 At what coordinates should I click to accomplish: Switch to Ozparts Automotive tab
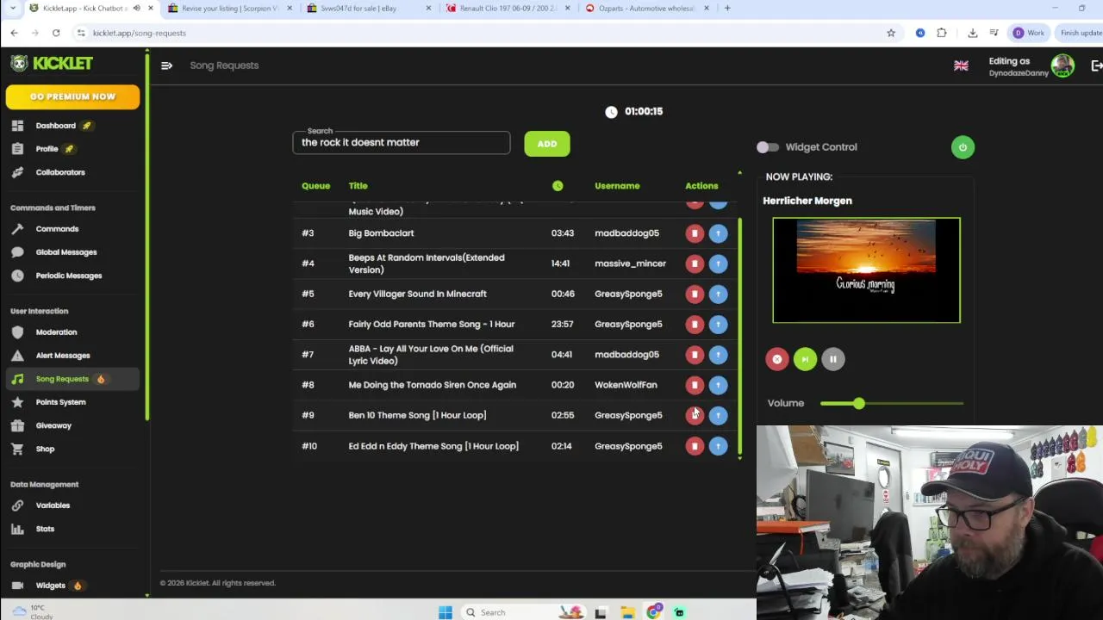pyautogui.click(x=646, y=9)
